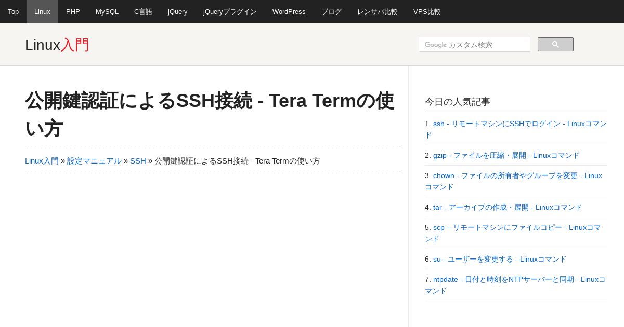The width and height of the screenshot is (624, 327).
Task: Open the gzip ファイルを圧縮・展開 article
Action: click(x=506, y=155)
